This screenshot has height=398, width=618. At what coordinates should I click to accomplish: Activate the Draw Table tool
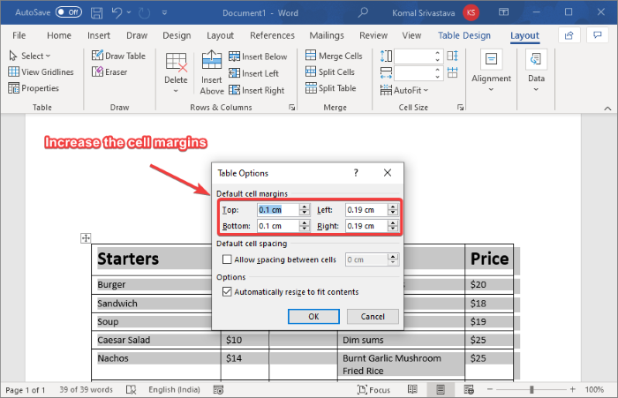[118, 56]
